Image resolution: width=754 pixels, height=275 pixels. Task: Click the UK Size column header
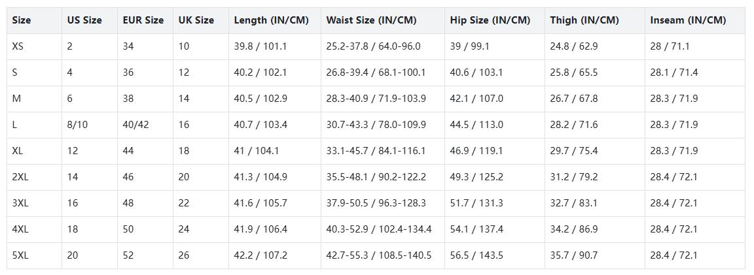(x=196, y=20)
